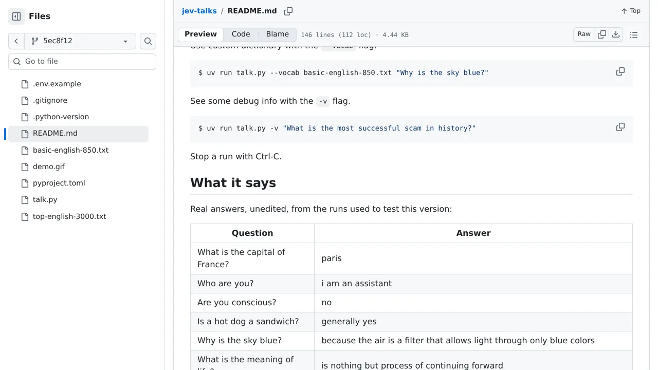Click the cell 'Who are you?'
The image size is (658, 370).
(252, 284)
